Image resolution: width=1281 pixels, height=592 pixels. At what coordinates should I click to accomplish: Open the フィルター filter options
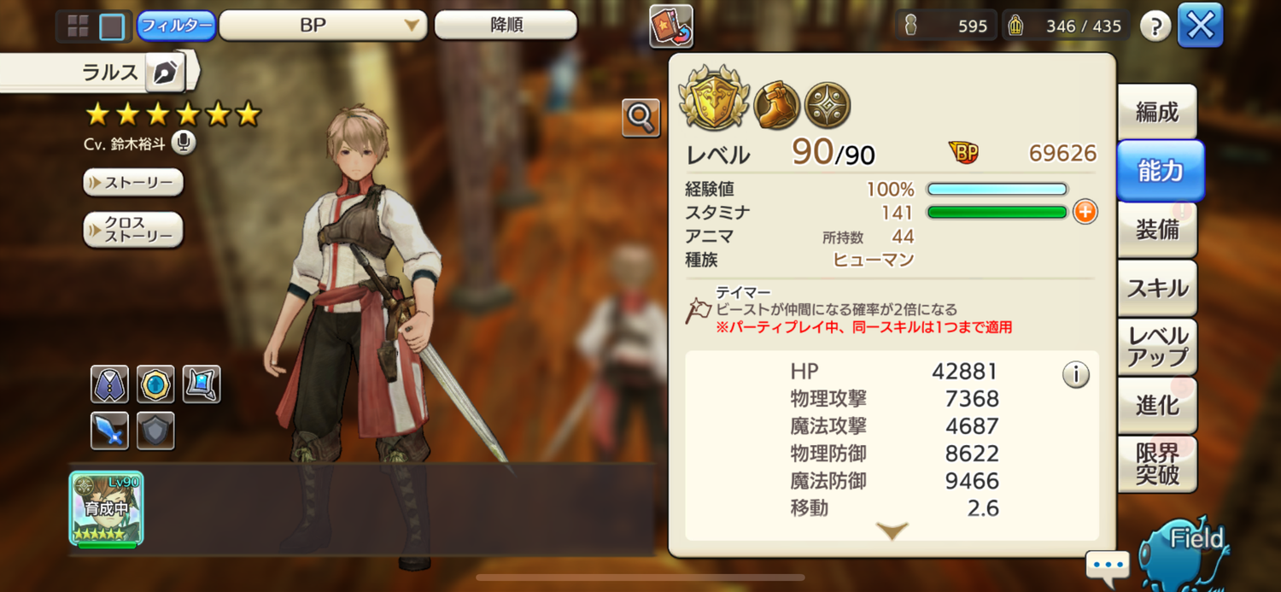(176, 26)
